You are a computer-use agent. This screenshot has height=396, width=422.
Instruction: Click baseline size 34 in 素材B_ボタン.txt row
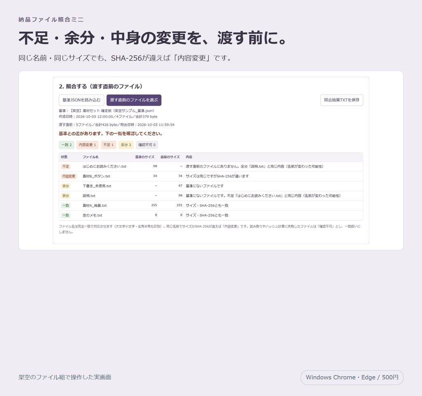coord(155,176)
